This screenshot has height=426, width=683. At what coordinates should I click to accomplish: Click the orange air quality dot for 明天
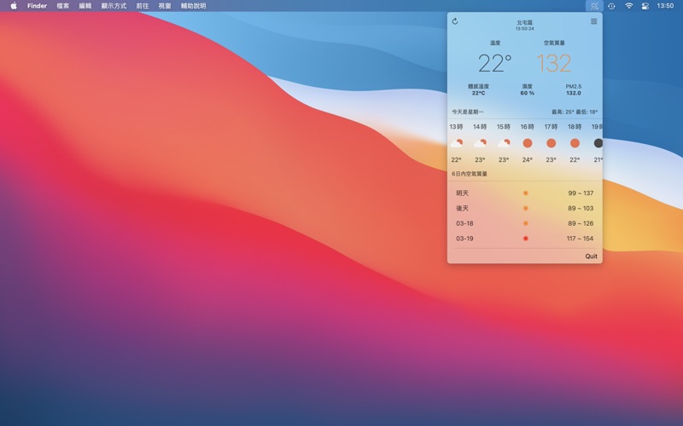(x=526, y=193)
